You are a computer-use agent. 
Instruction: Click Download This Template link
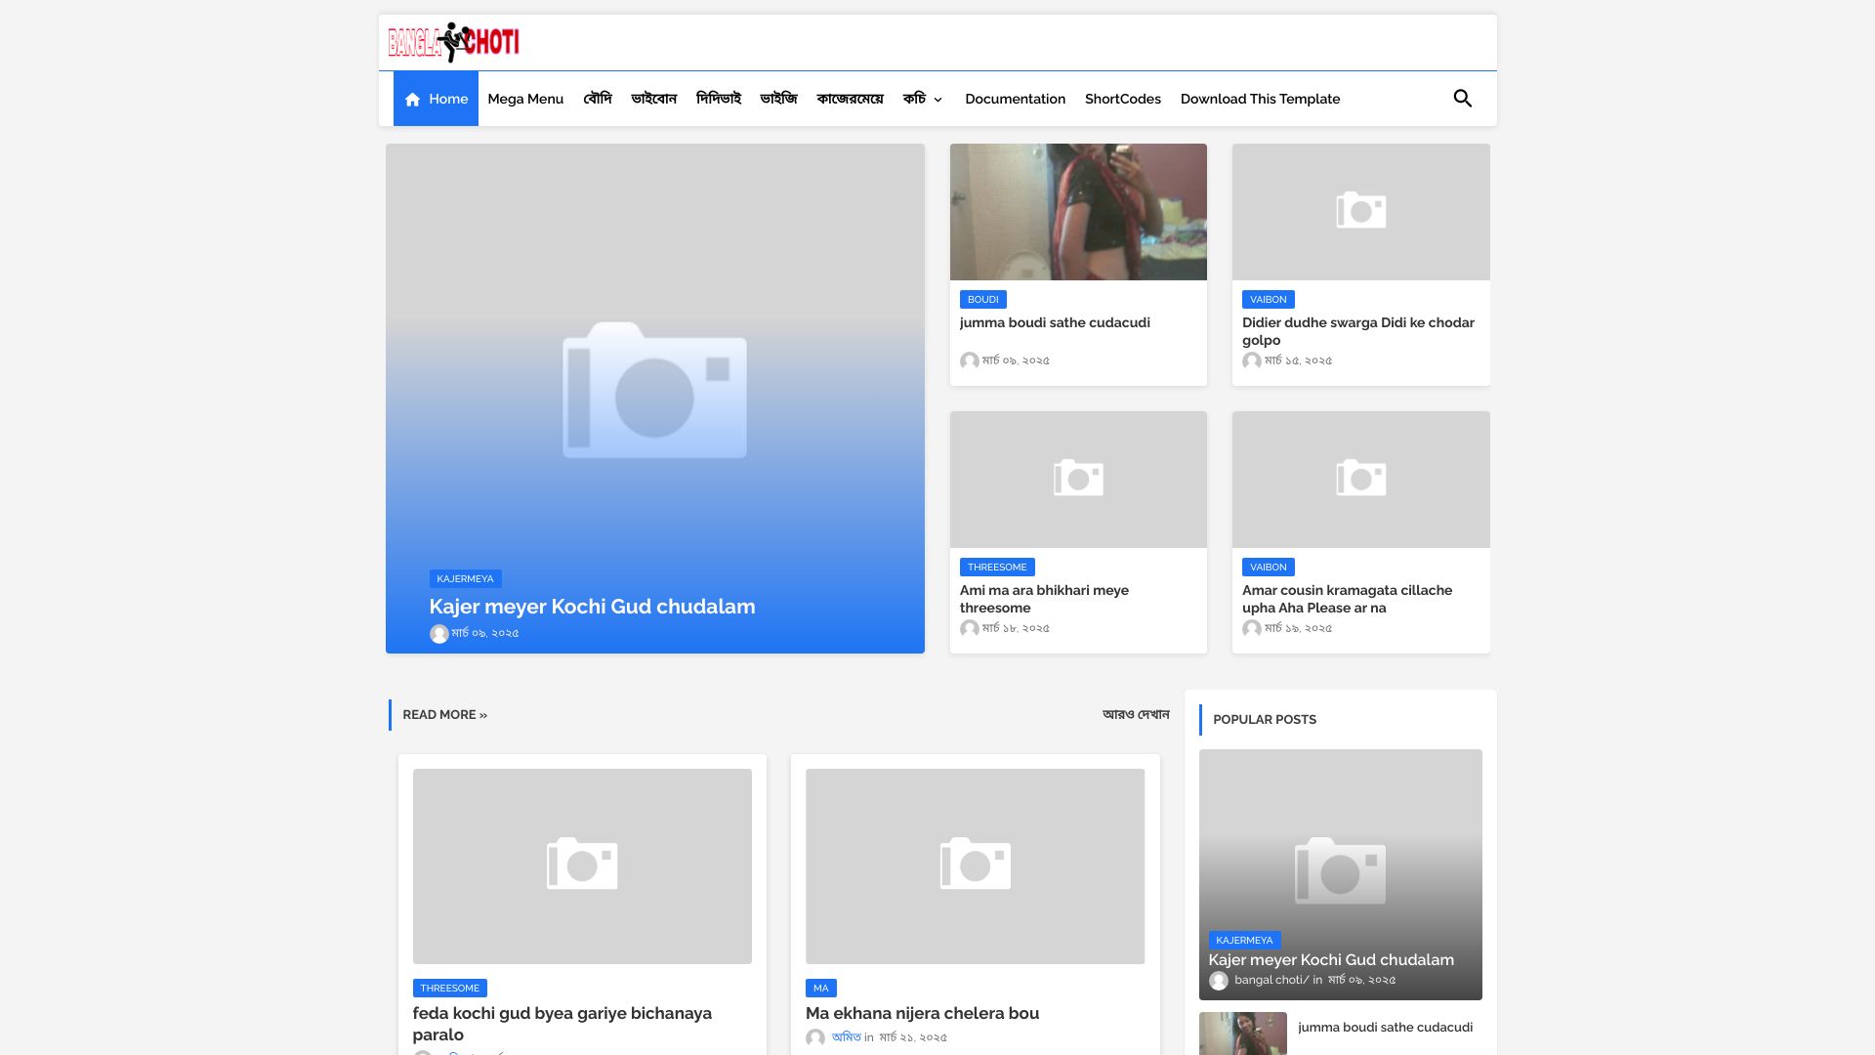pos(1260,100)
